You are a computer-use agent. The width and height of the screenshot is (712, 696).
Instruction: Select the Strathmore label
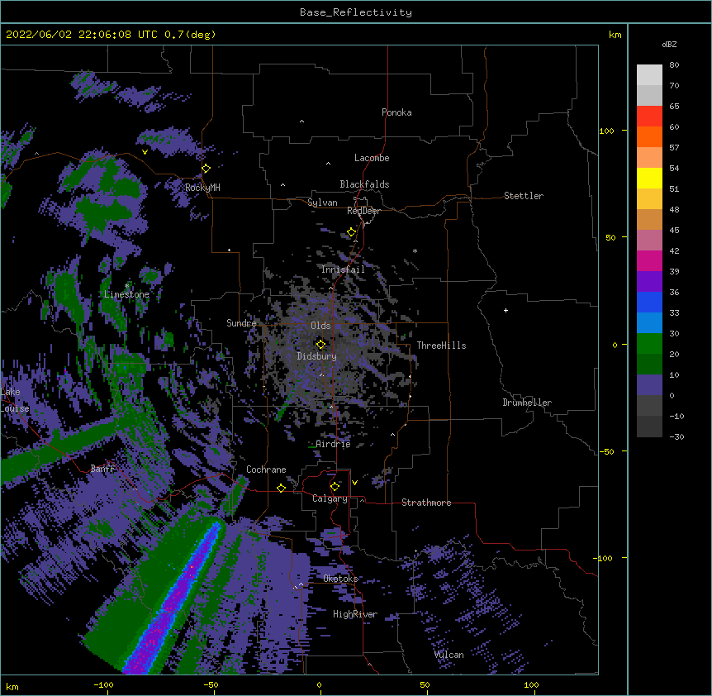pos(426,503)
